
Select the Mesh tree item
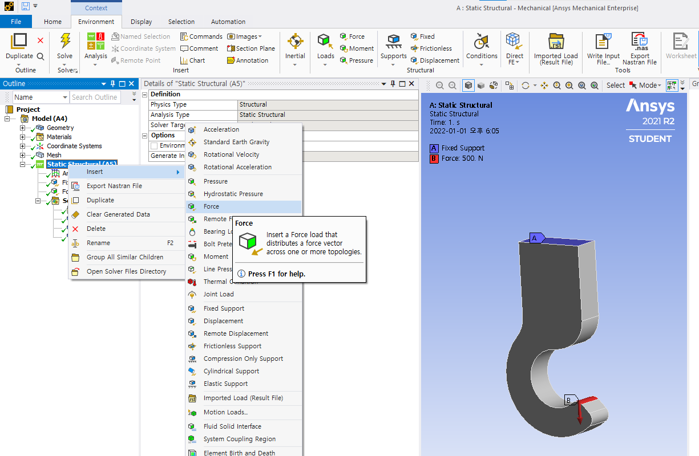click(x=54, y=155)
